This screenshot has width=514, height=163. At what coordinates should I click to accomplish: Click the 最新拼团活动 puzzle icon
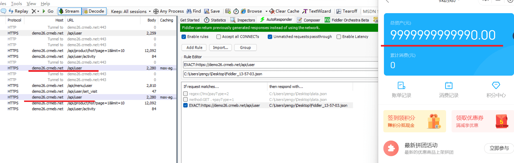(x=391, y=148)
